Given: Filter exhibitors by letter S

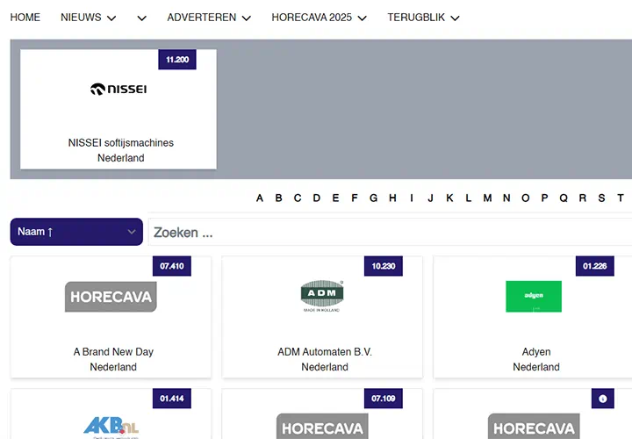Looking at the screenshot, I should pos(601,198).
